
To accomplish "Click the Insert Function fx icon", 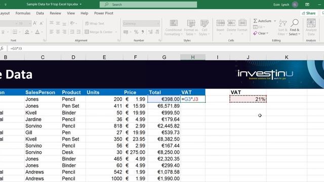I will [x=2, y=49].
